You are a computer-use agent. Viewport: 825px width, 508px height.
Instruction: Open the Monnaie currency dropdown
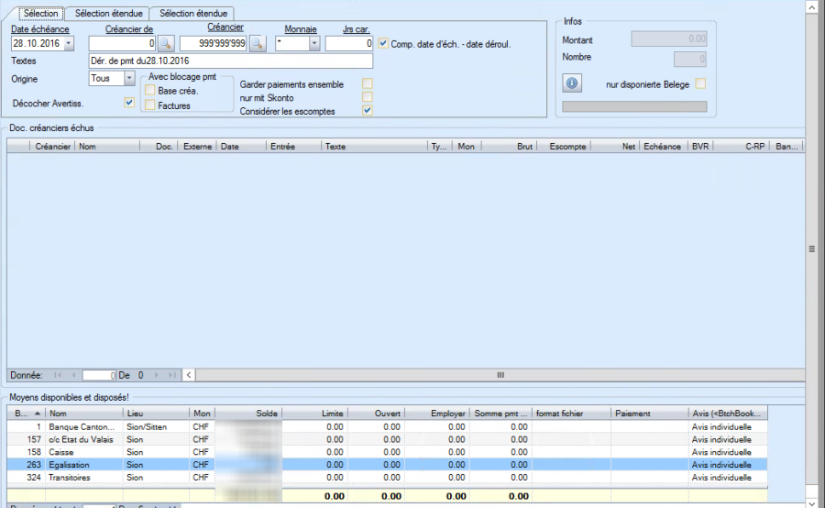click(313, 44)
